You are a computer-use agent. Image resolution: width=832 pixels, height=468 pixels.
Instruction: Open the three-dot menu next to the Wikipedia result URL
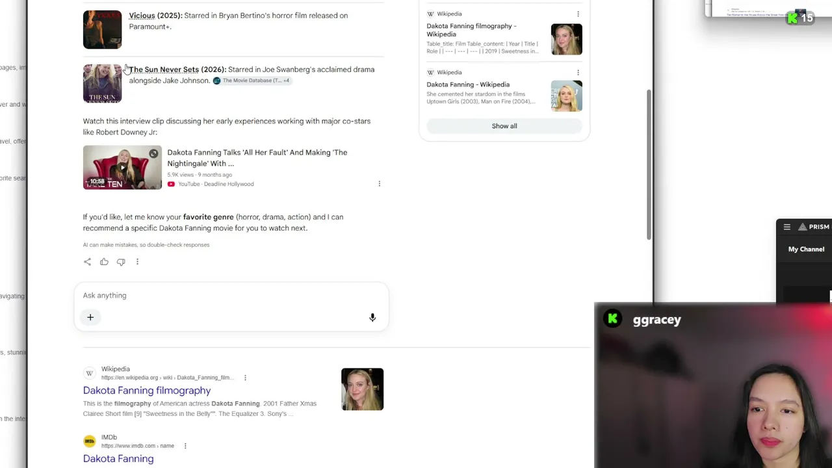coord(245,378)
